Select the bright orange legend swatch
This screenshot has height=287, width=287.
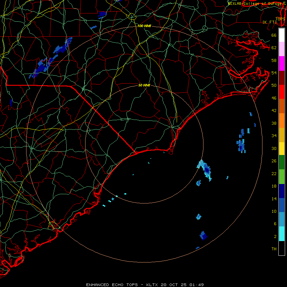click(282, 121)
